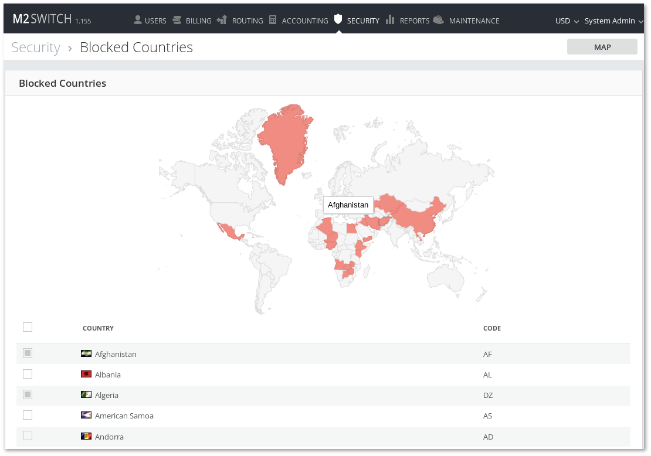
Task: Click the Security shield icon
Action: [338, 19]
